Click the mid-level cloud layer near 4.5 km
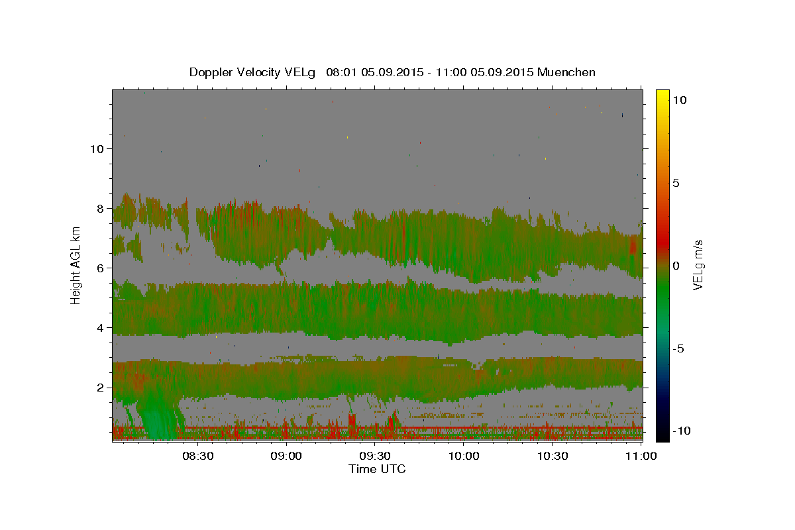The width and height of the screenshot is (795, 530). [378, 311]
